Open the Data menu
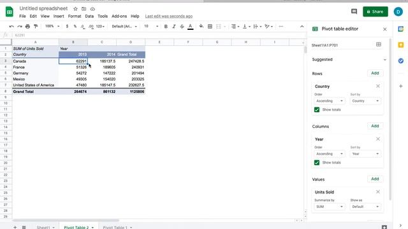This screenshot has width=408, height=229. click(x=89, y=16)
